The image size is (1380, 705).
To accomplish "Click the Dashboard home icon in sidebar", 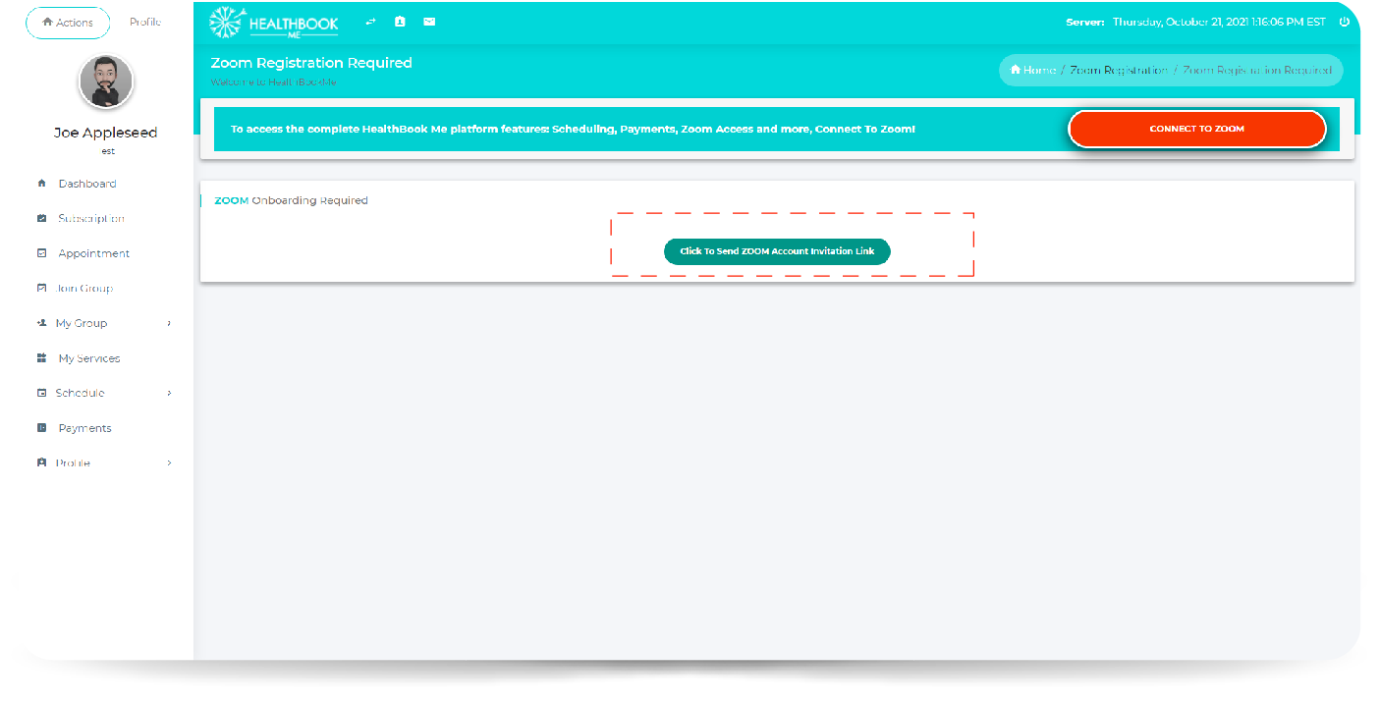I will 41,184.
